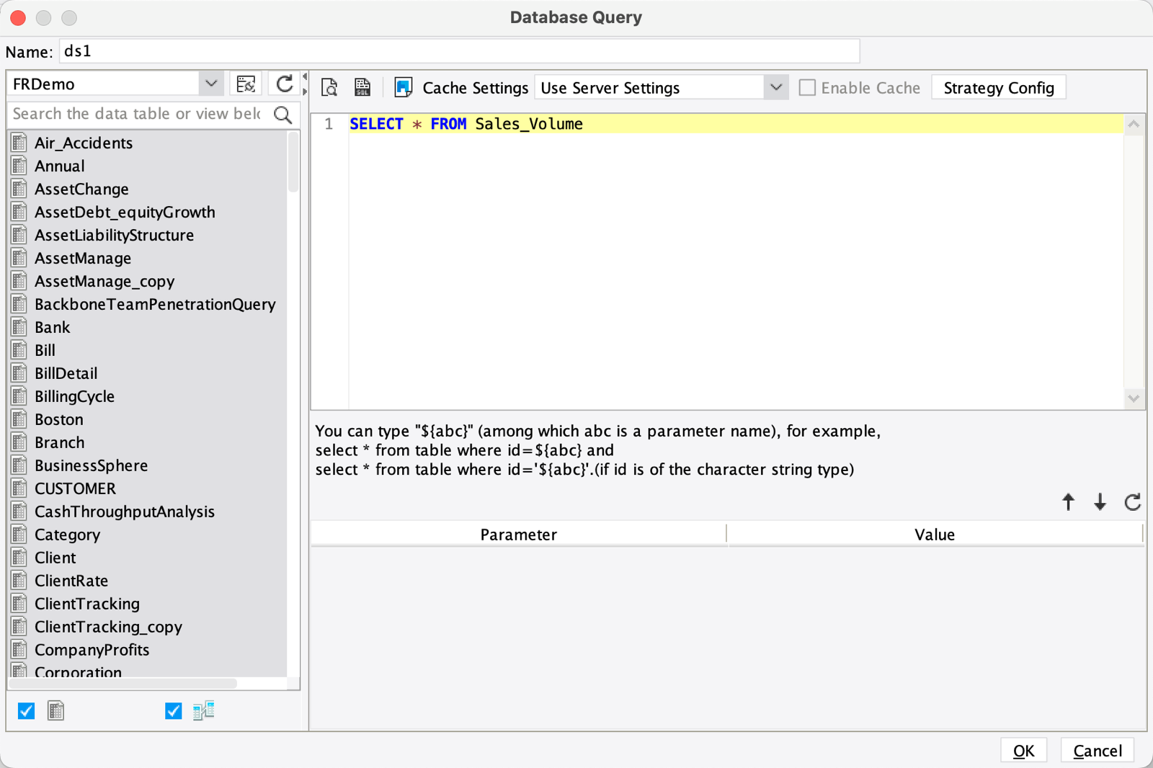
Task: Click the SQL file export icon
Action: click(x=362, y=86)
